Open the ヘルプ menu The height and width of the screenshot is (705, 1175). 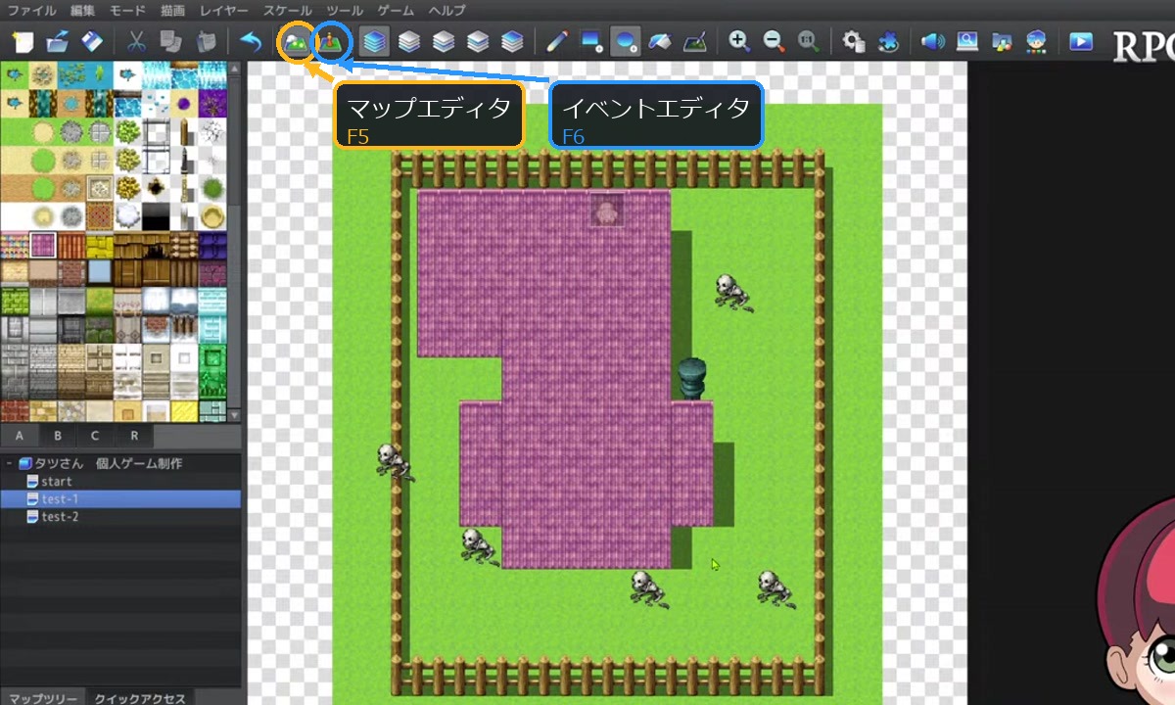pos(446,11)
